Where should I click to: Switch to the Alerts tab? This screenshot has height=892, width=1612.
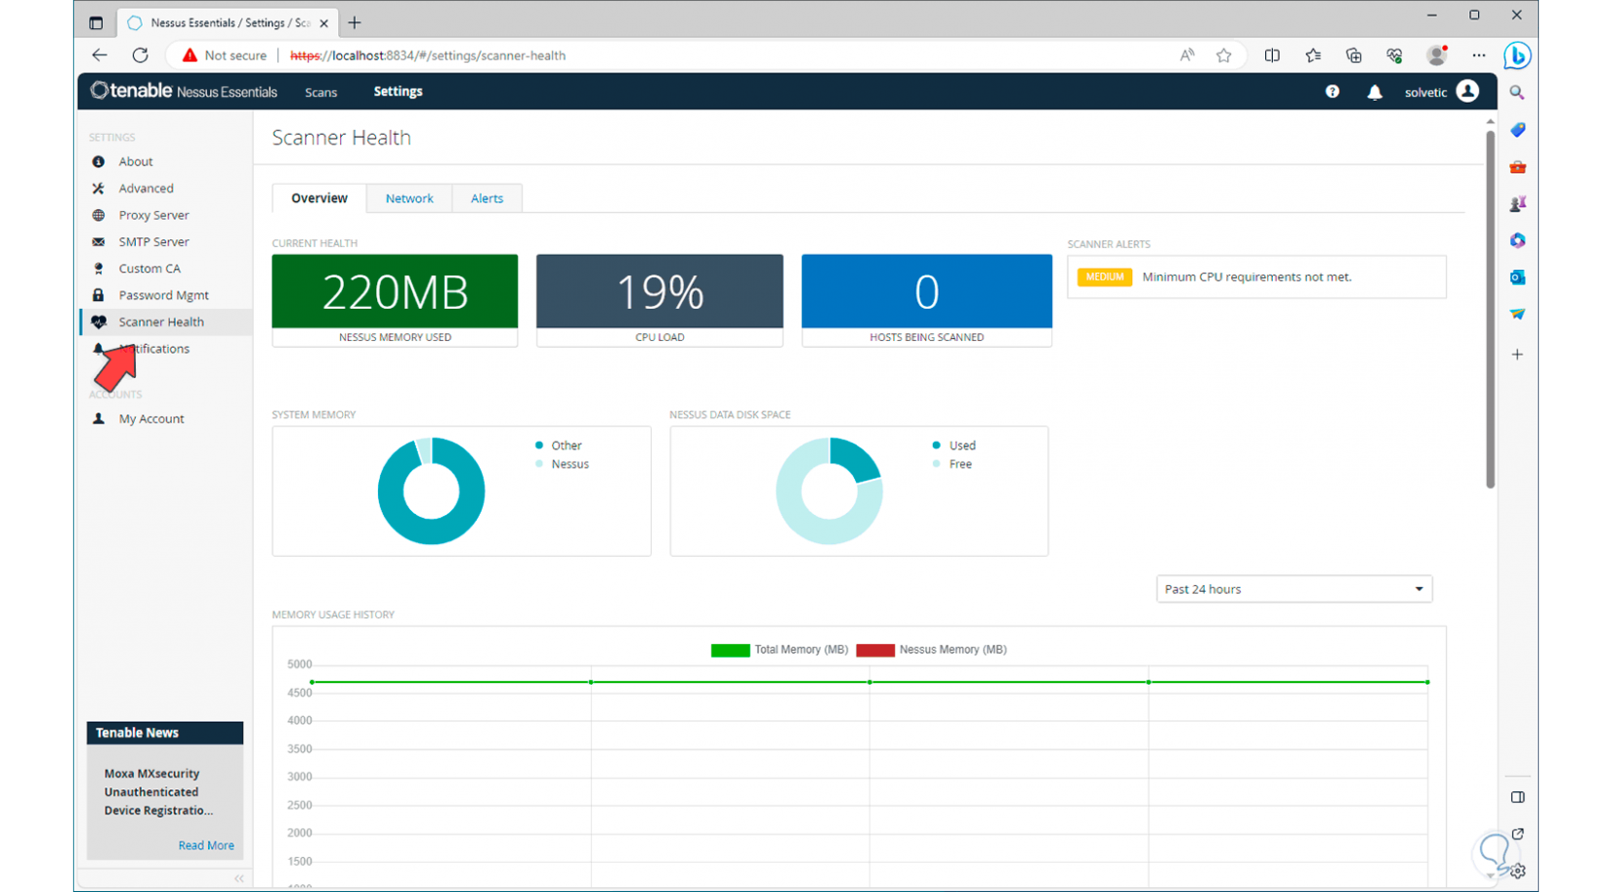tap(488, 198)
